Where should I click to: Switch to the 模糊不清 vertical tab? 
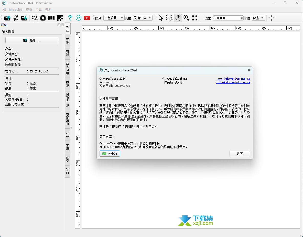68,68
